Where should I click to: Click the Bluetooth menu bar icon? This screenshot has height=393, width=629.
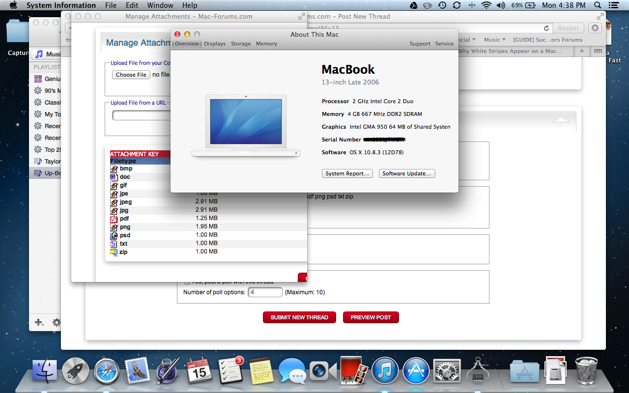coord(472,5)
